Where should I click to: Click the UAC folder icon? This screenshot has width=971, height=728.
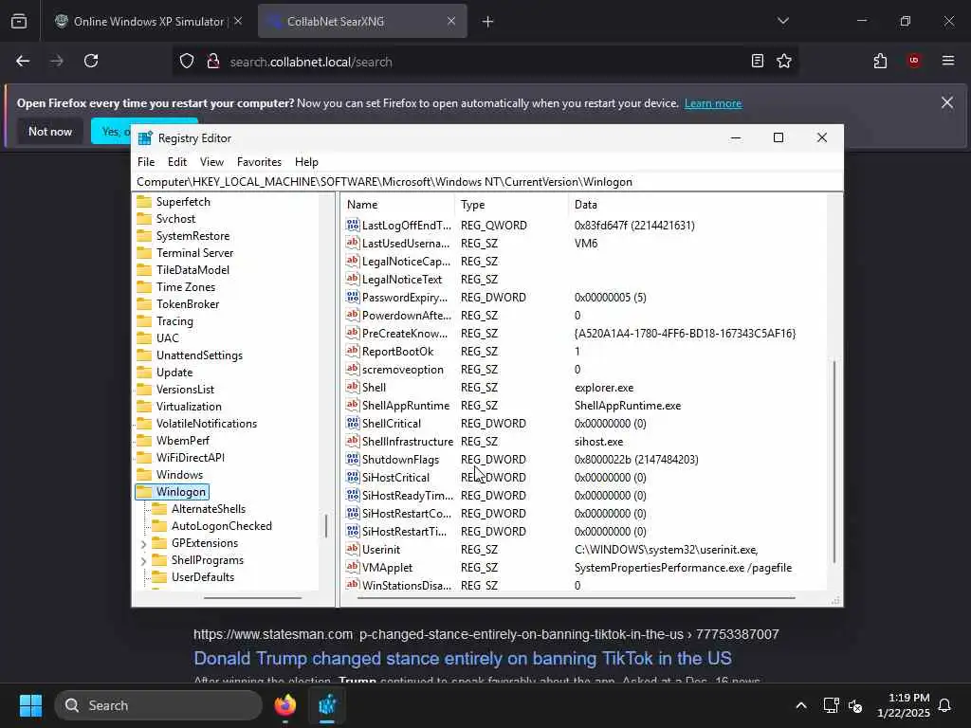(x=144, y=338)
